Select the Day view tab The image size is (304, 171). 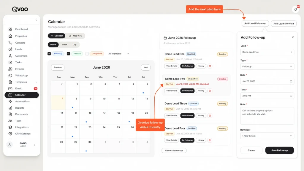pos(75,45)
